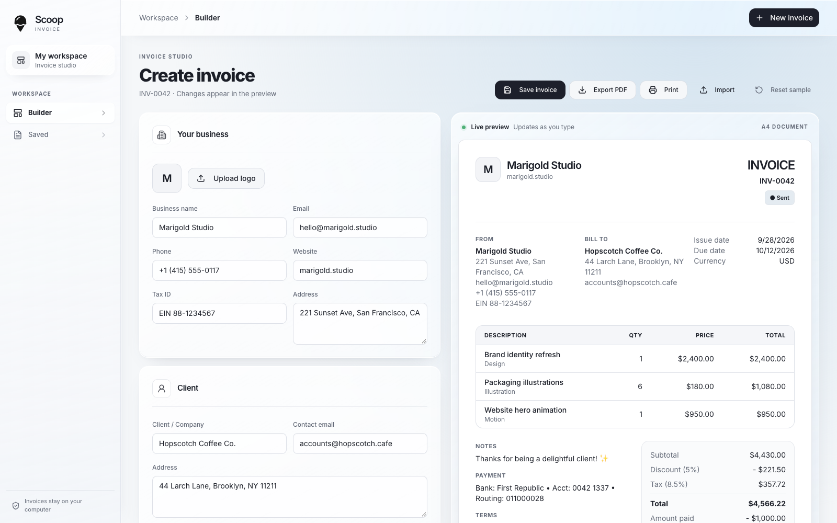Focus the Contact email field
The height and width of the screenshot is (523, 837).
click(x=360, y=444)
